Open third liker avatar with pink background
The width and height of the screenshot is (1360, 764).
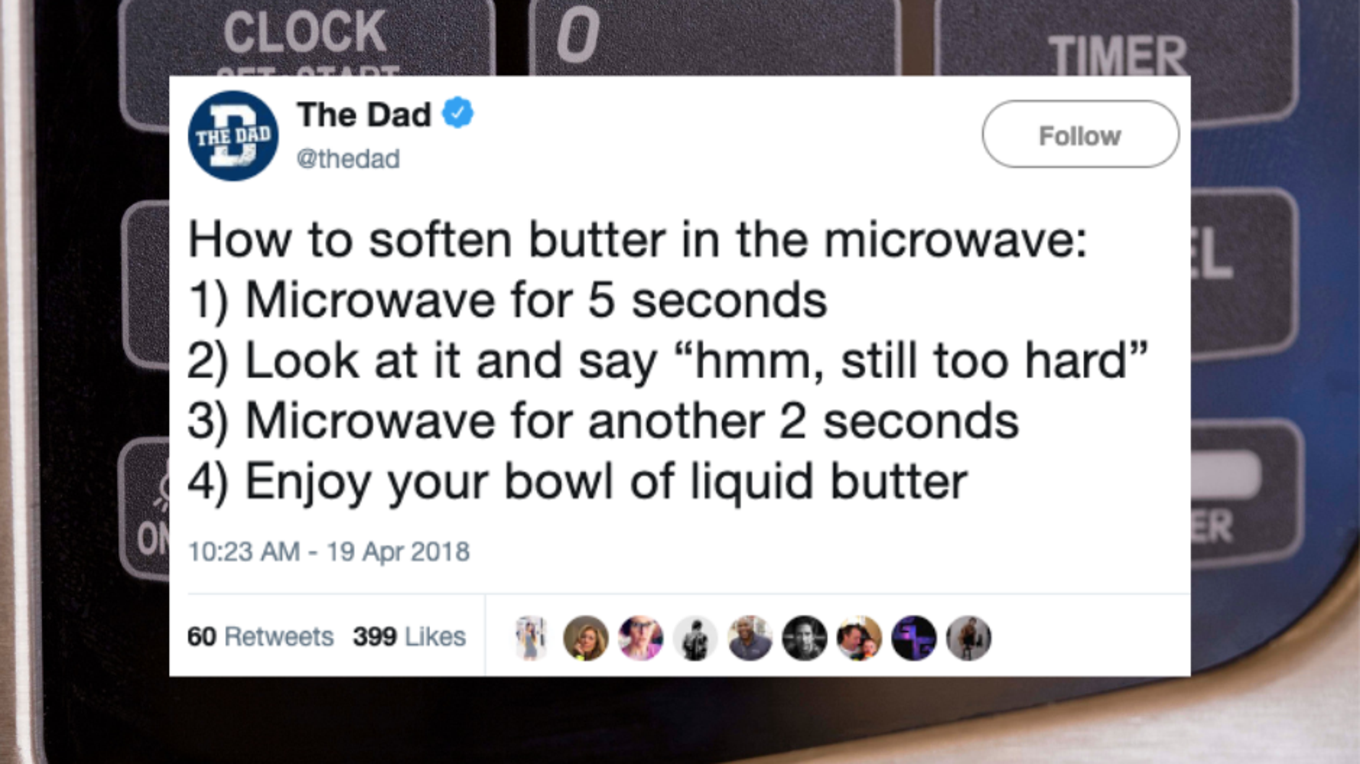(640, 637)
